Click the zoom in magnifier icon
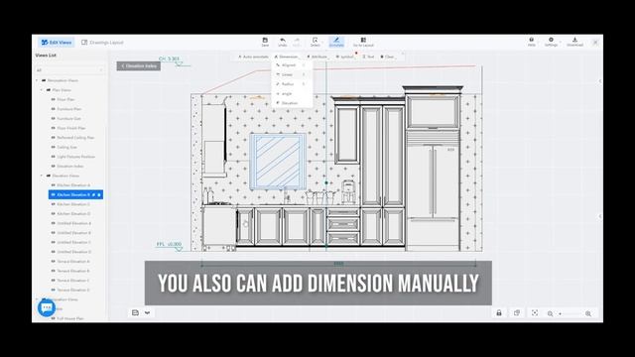 point(588,313)
